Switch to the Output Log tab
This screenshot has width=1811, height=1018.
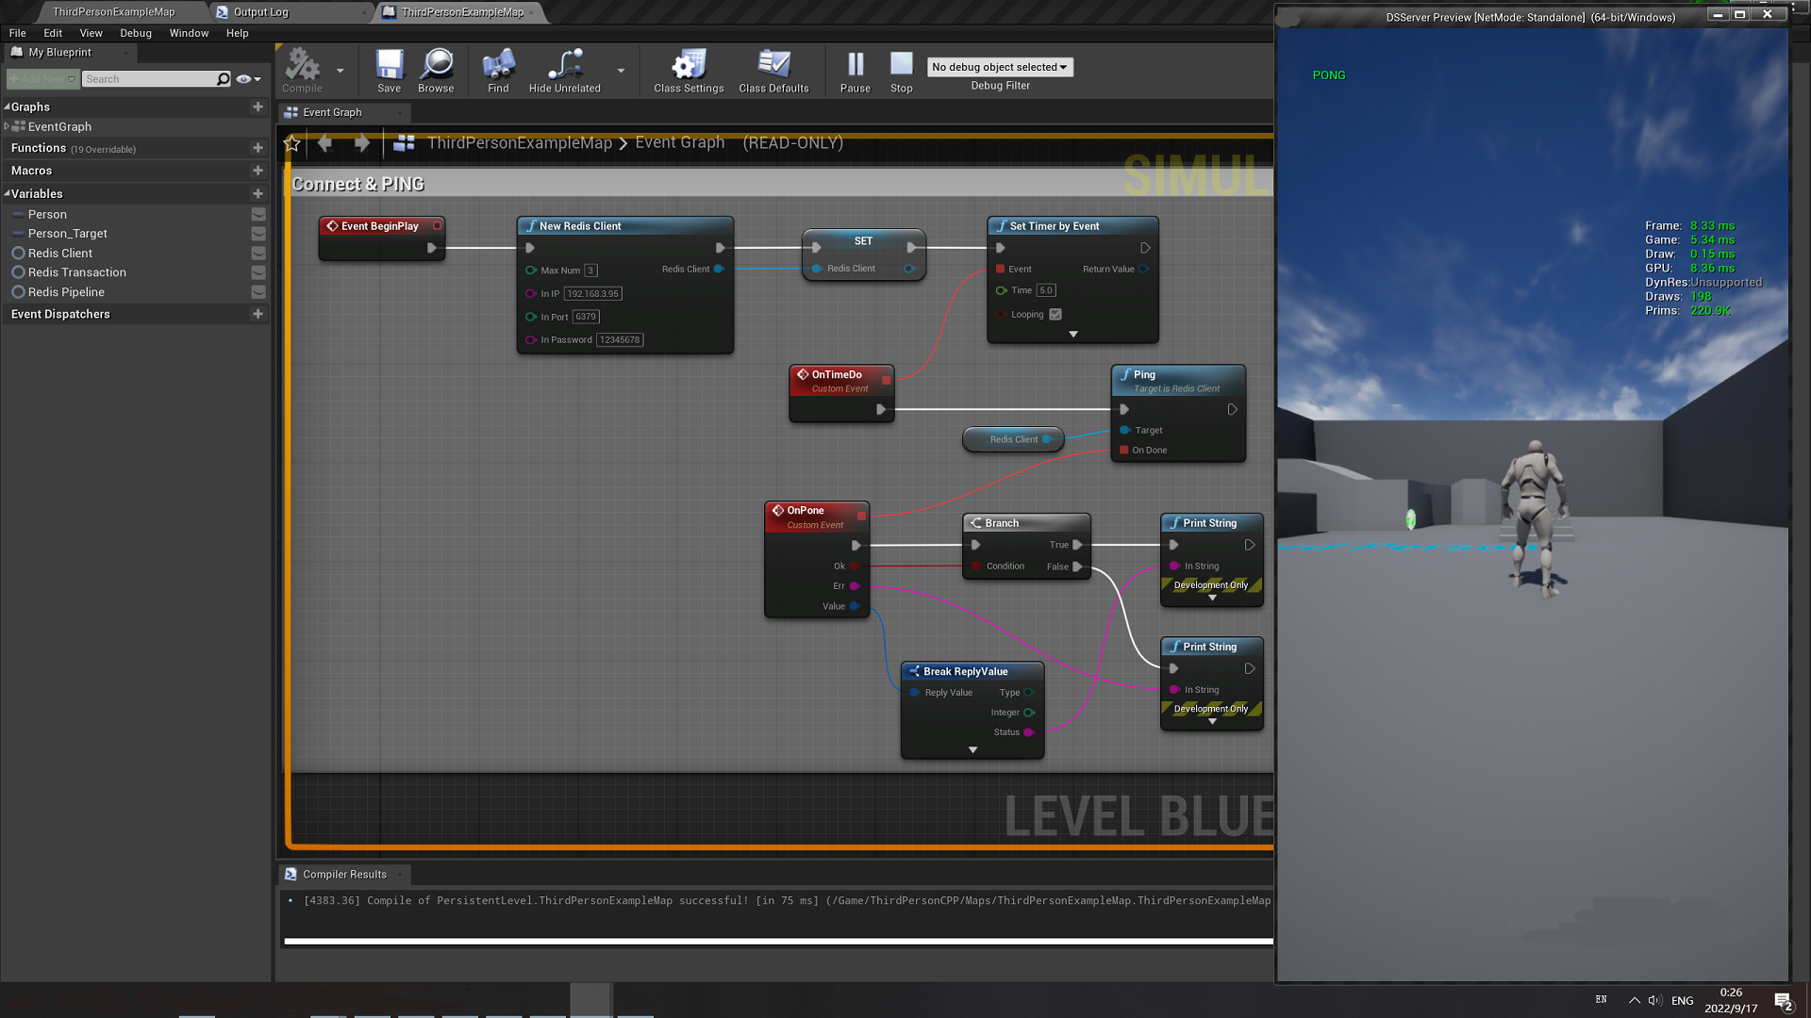pos(260,12)
